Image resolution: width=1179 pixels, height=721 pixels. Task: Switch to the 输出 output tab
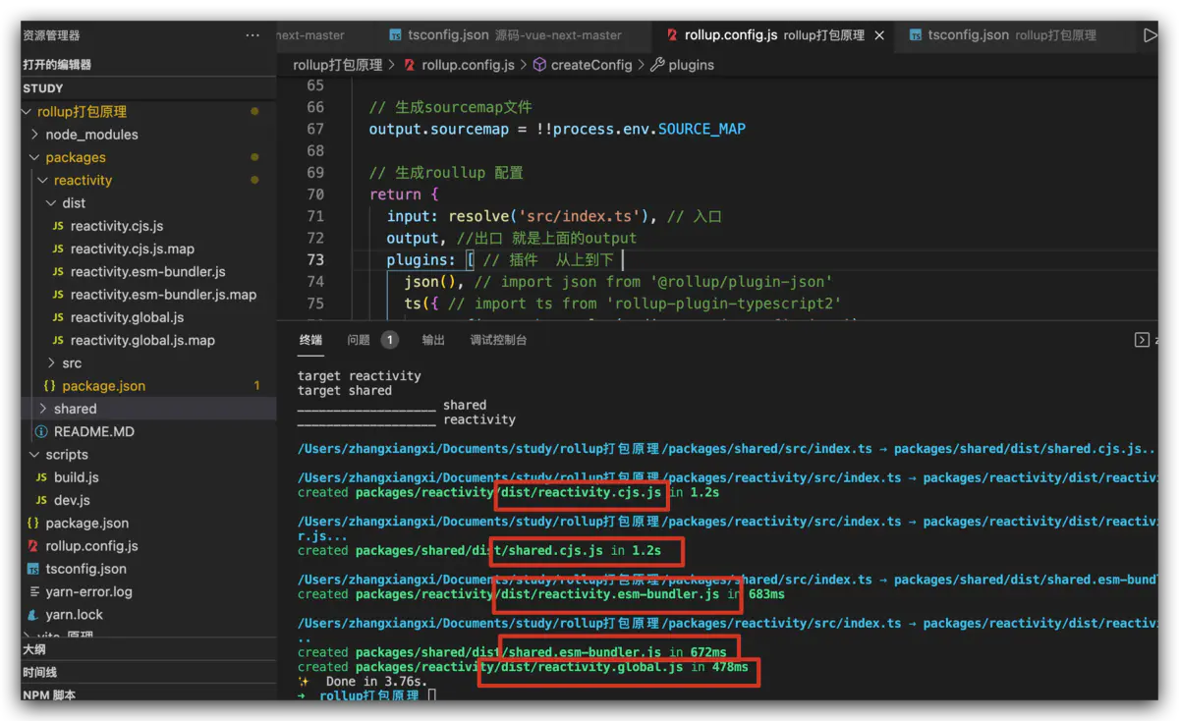[432, 340]
